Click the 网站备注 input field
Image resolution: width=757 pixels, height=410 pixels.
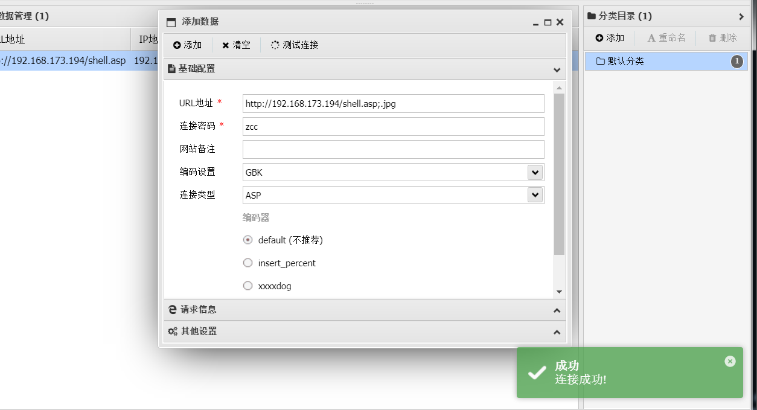coord(393,149)
